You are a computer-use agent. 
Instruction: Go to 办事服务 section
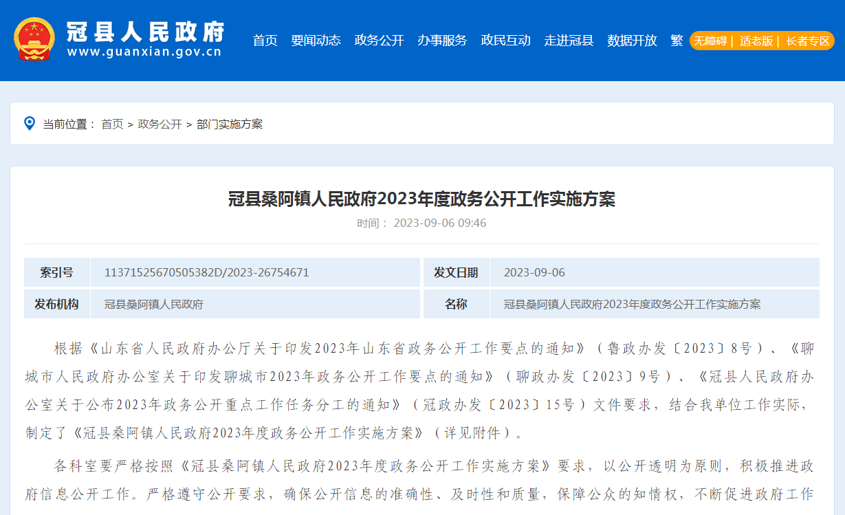click(442, 41)
